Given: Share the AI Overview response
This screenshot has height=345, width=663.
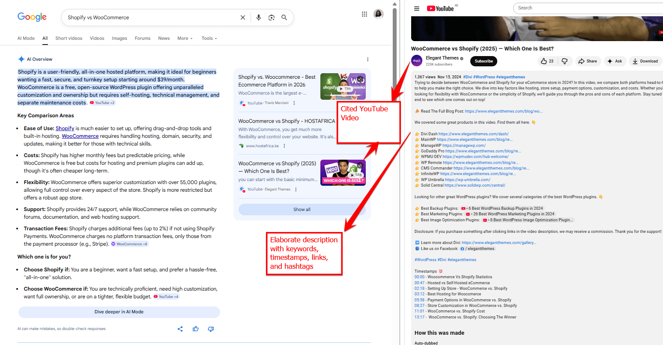Looking at the screenshot, I should (180, 329).
